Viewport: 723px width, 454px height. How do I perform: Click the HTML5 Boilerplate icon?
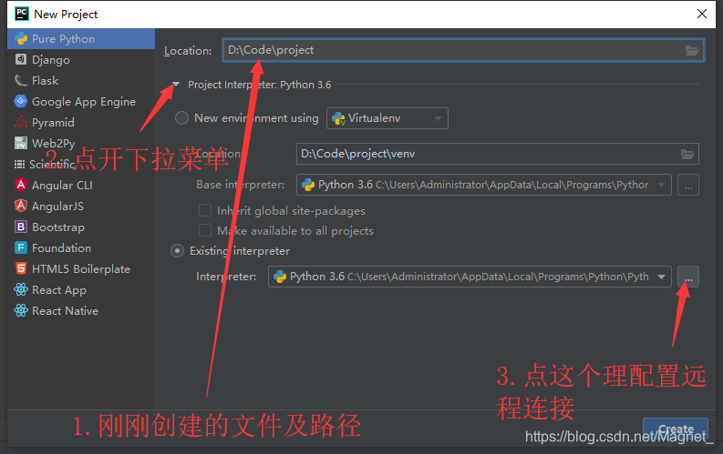[21, 268]
